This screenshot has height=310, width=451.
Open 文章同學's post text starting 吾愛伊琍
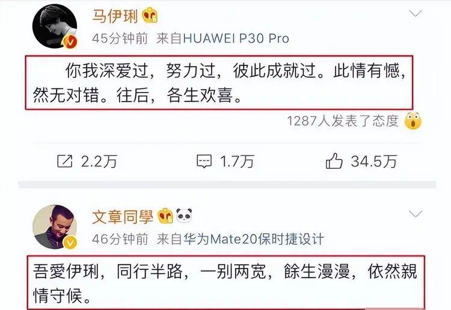[x=226, y=283]
